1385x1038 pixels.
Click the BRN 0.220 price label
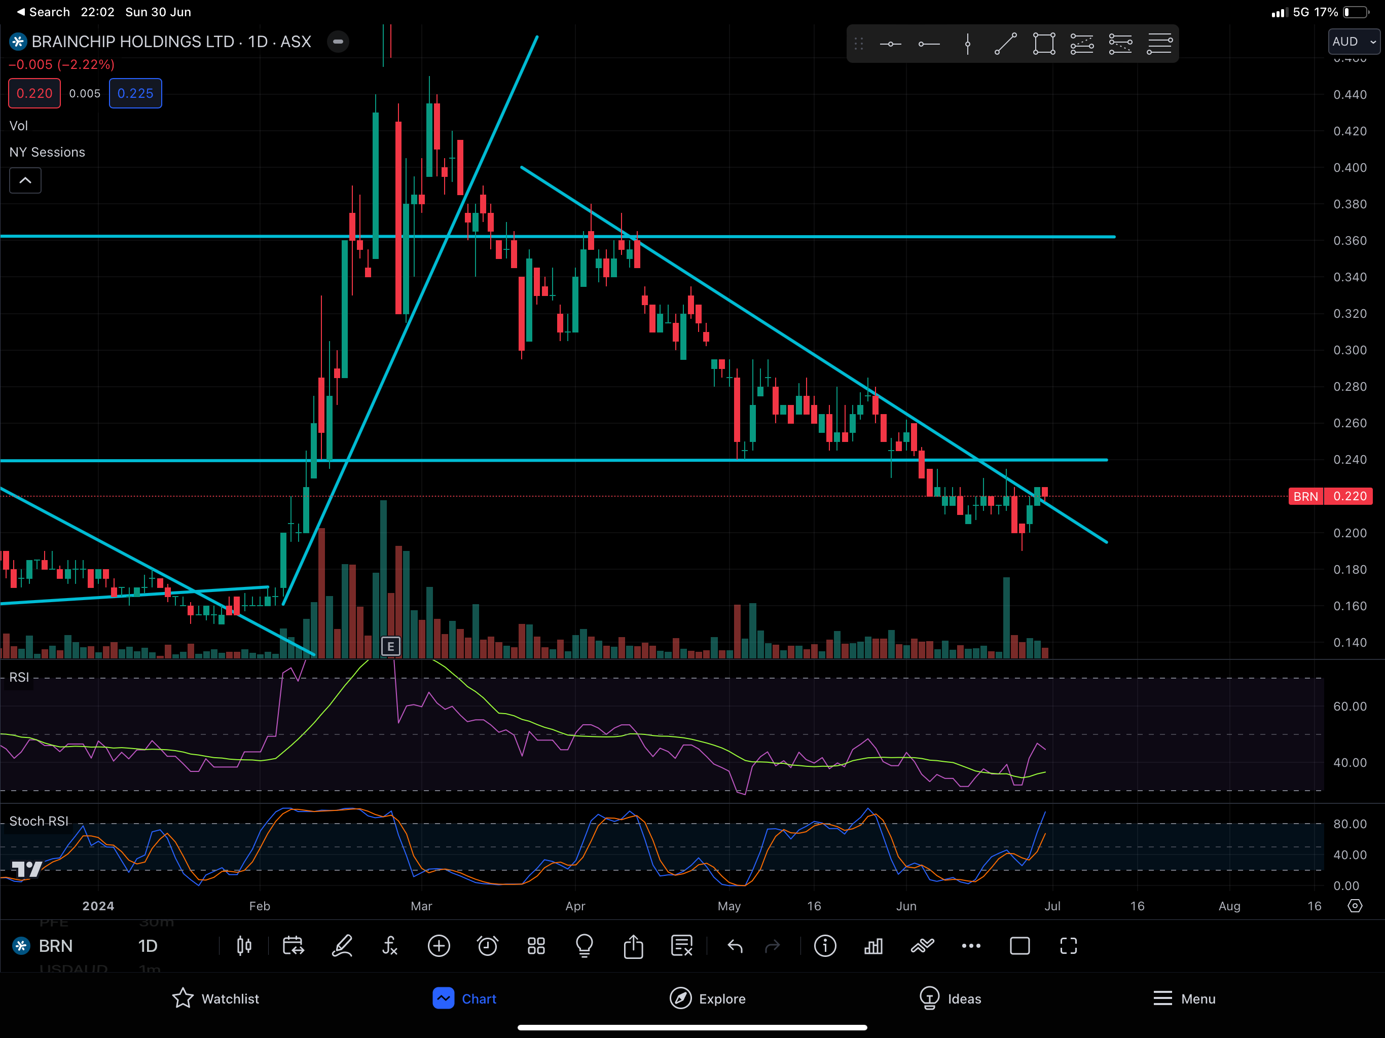click(1331, 496)
